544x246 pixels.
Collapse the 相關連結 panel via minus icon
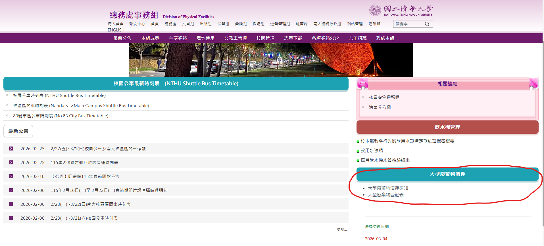tap(363, 83)
